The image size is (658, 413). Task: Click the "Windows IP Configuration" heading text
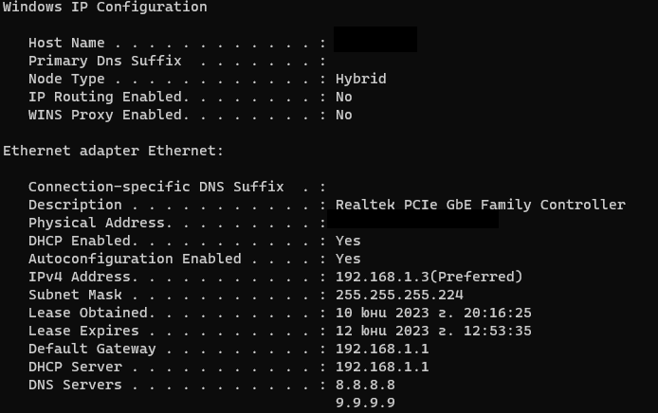coord(104,8)
